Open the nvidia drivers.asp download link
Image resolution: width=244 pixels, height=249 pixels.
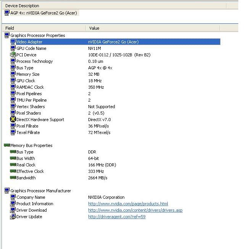point(135,210)
